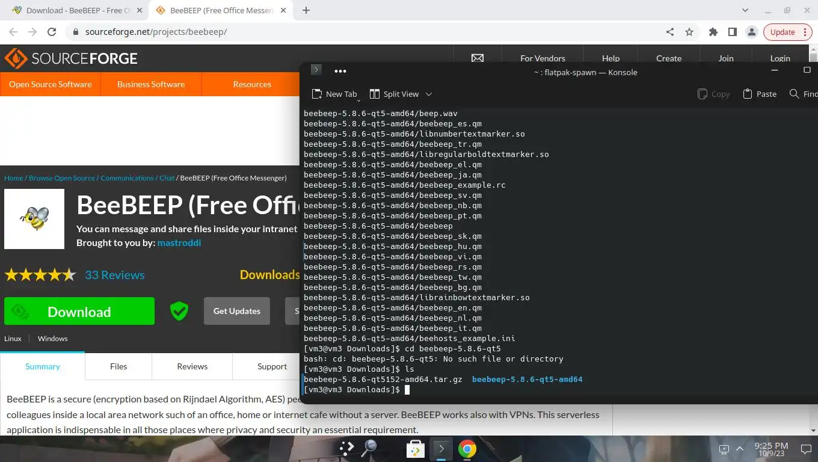Open Chrome profile avatar
The width and height of the screenshot is (818, 462).
tap(751, 32)
